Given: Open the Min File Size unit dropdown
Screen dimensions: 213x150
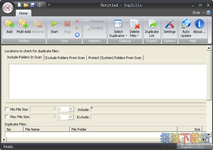Looking at the screenshot, I should (x=71, y=109).
